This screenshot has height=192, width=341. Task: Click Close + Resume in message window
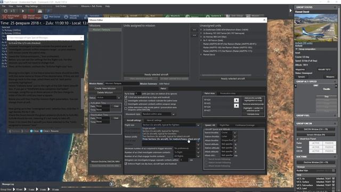point(49,131)
